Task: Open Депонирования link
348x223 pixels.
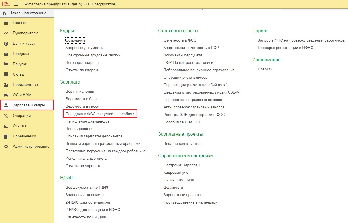Action: 79,129
